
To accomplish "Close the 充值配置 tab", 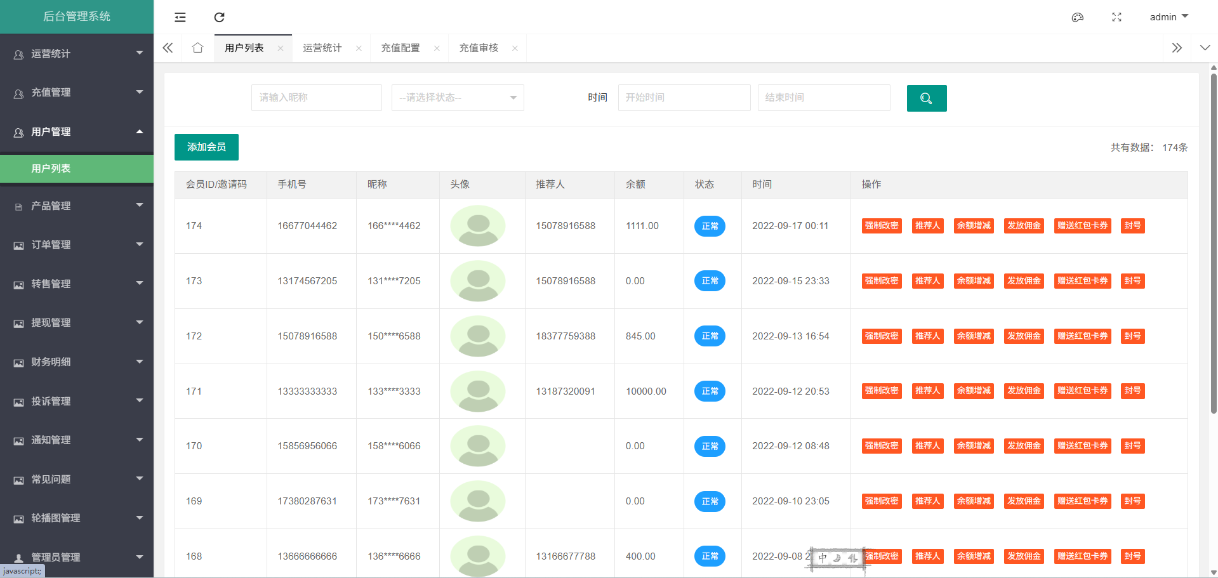I will click(437, 48).
